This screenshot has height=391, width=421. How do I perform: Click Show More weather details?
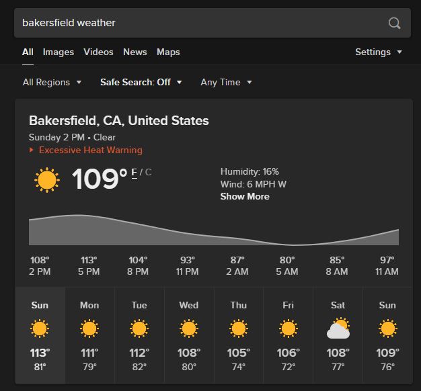pyautogui.click(x=245, y=196)
